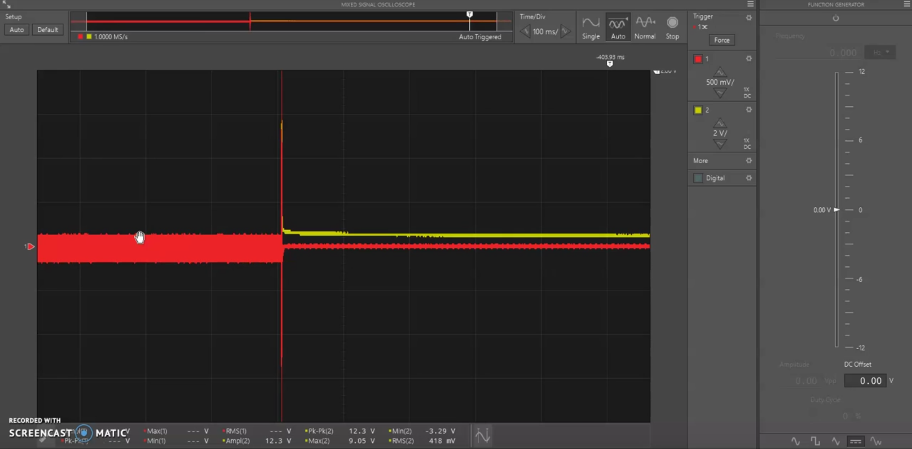Select Normal trigger acquisition mode

point(645,28)
